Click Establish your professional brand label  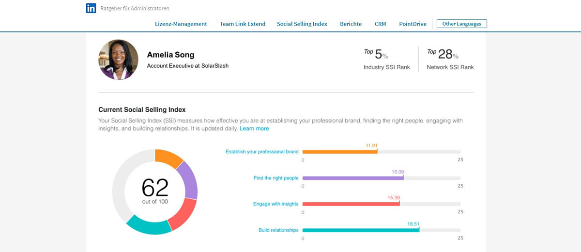click(x=262, y=152)
